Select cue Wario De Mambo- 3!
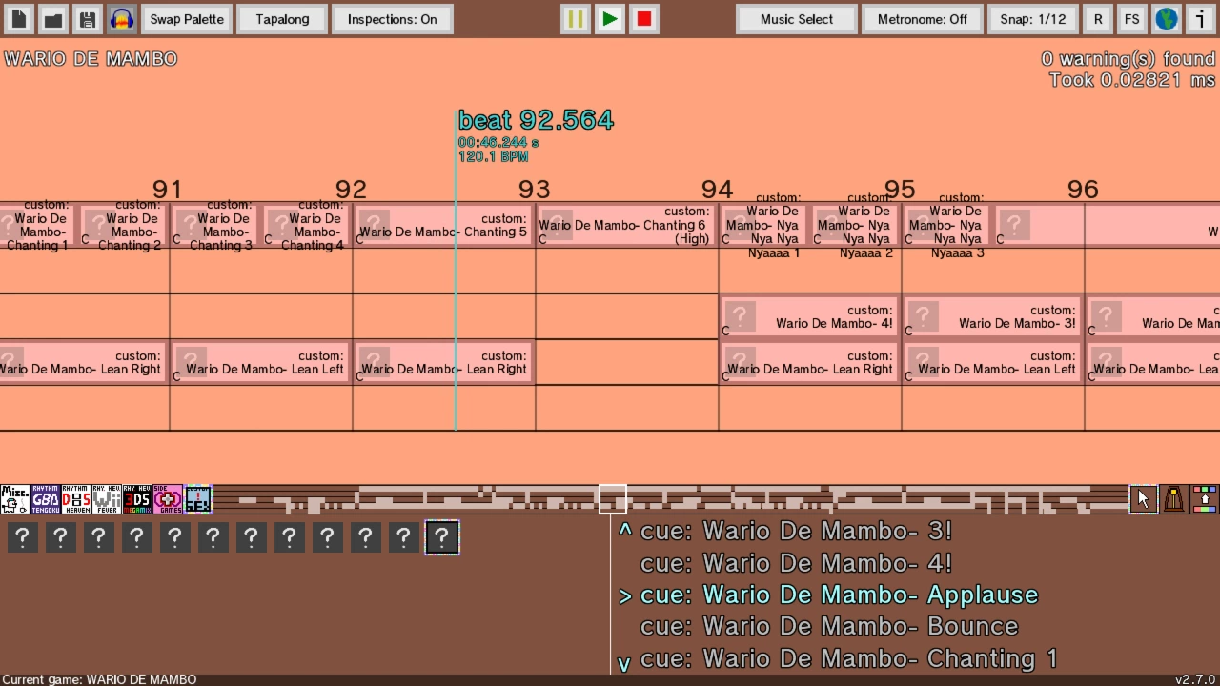 [796, 531]
